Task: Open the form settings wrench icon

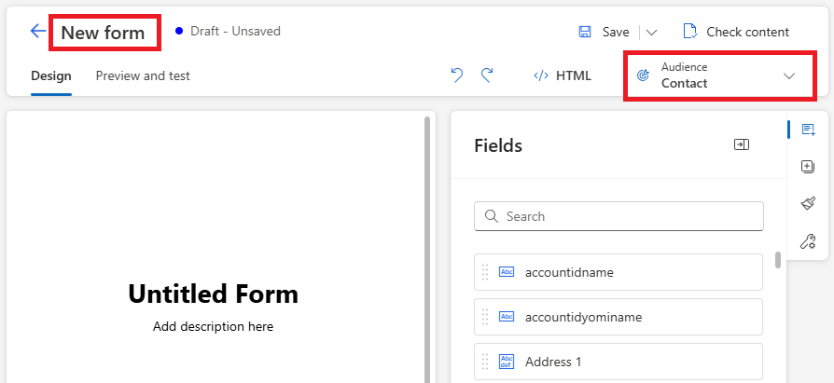Action: (x=808, y=242)
